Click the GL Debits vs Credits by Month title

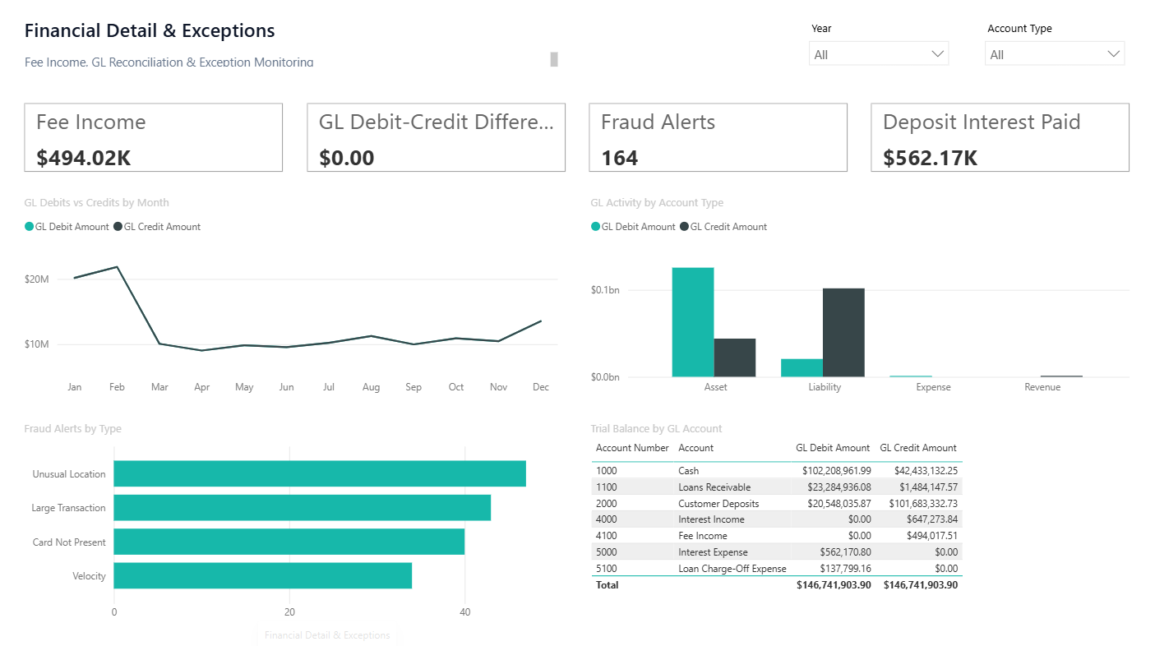(x=97, y=203)
